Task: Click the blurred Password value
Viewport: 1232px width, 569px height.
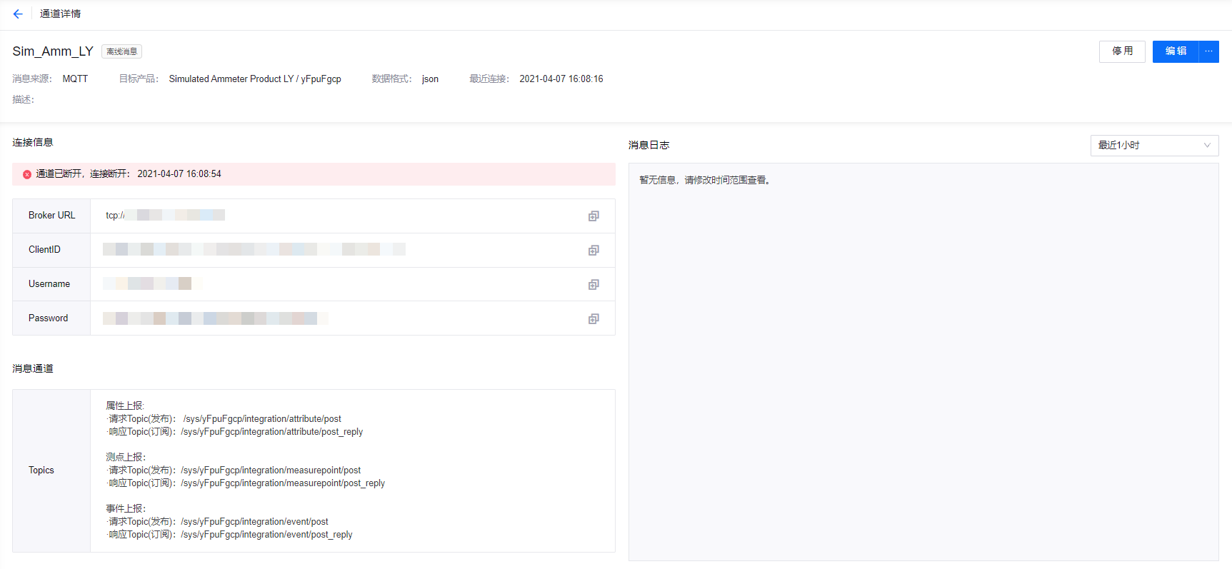Action: [x=216, y=318]
